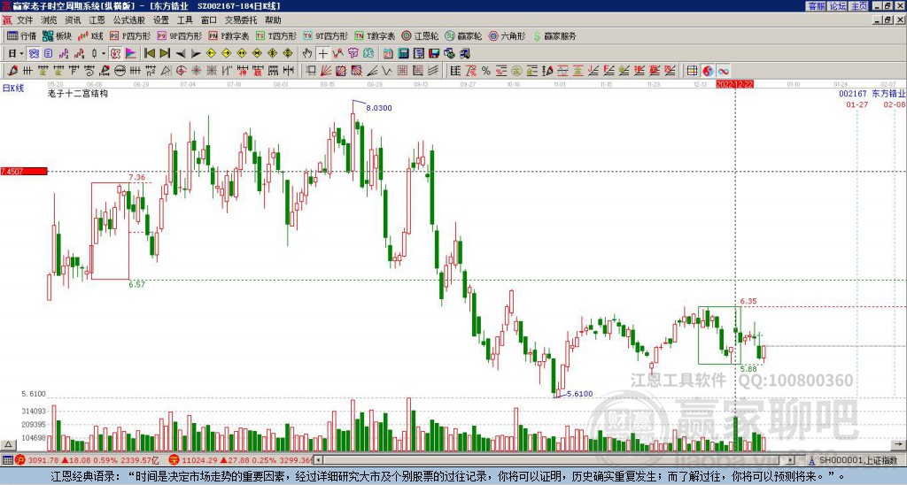The height and width of the screenshot is (485, 907).
Task: Open the 主页 homepage link
Action: click(858, 6)
